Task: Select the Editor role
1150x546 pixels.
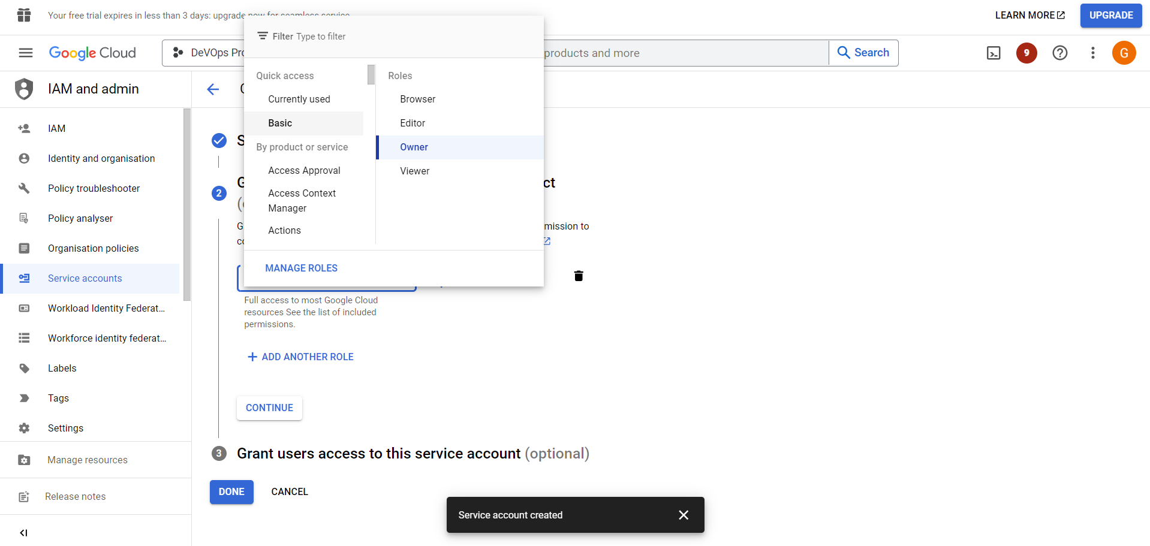Action: [413, 123]
